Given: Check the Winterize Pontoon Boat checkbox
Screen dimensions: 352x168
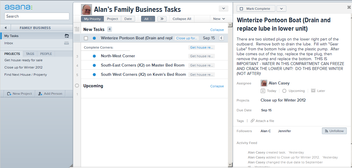Looking at the screenshot, I should coord(86,38).
